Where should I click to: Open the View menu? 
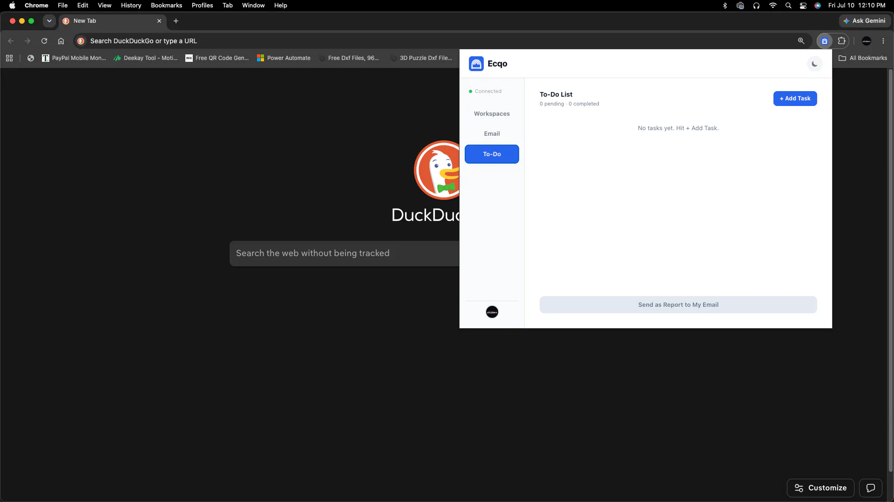(104, 6)
